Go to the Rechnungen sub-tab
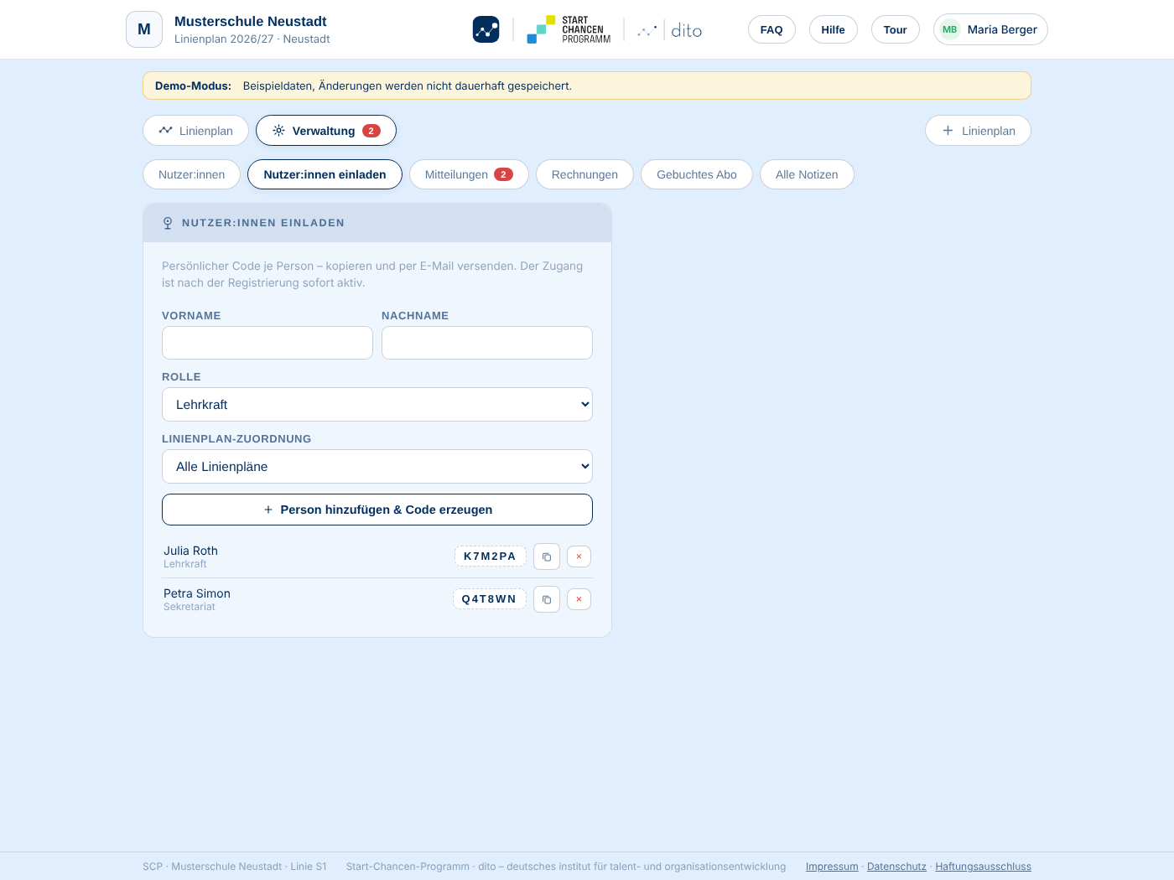Viewport: 1174px width, 880px height. coord(584,174)
